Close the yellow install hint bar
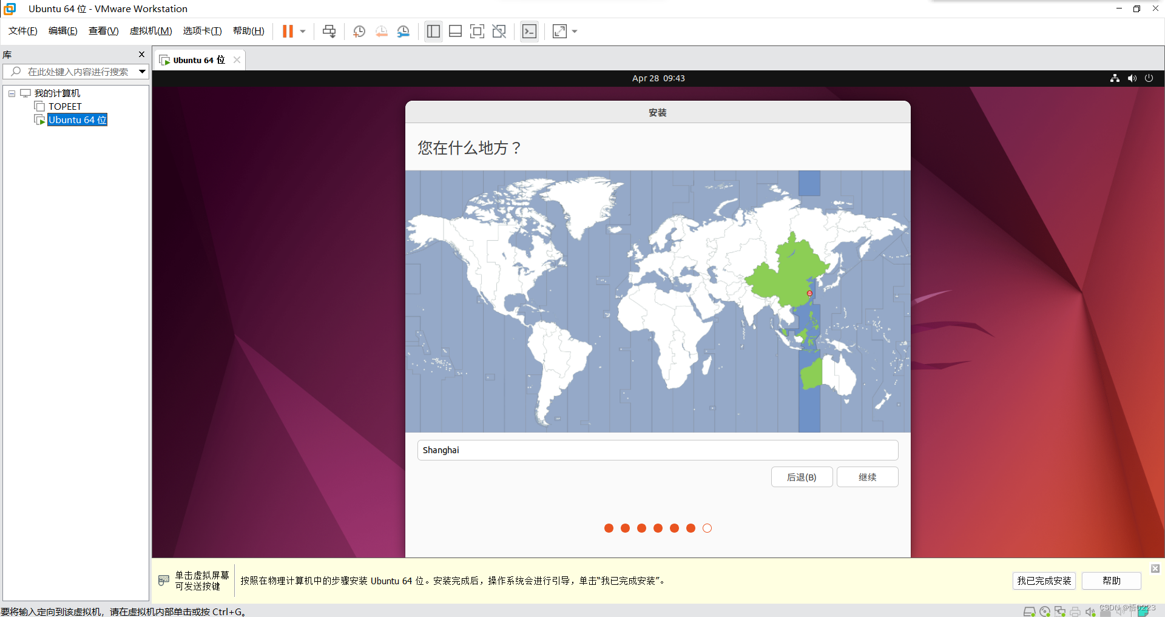 tap(1155, 568)
